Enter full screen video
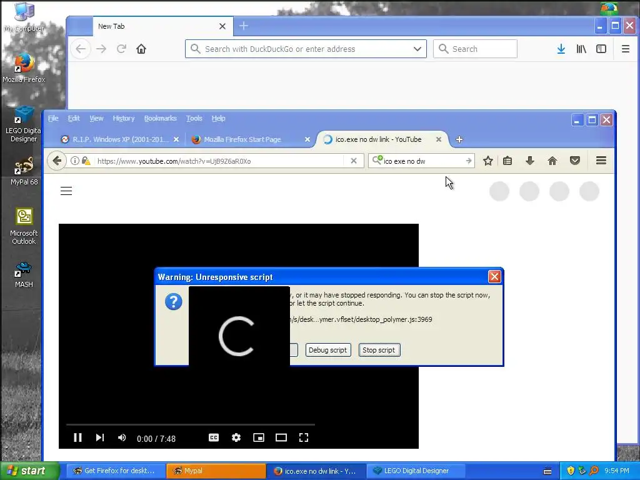 pyautogui.click(x=304, y=437)
